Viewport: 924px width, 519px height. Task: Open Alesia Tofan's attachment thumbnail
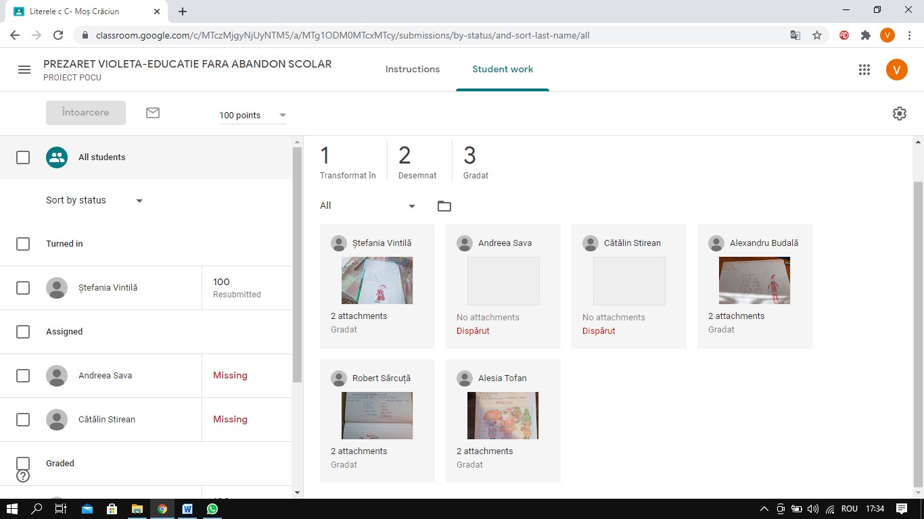pyautogui.click(x=503, y=416)
